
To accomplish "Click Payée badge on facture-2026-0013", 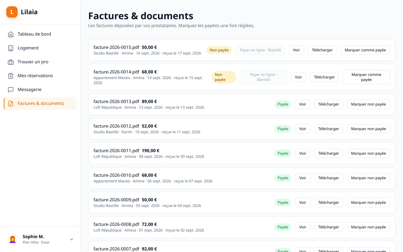I will [x=283, y=104].
